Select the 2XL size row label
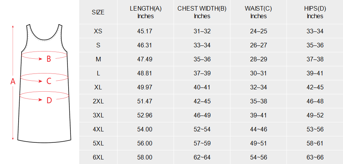343x164 pixels. click(x=98, y=101)
